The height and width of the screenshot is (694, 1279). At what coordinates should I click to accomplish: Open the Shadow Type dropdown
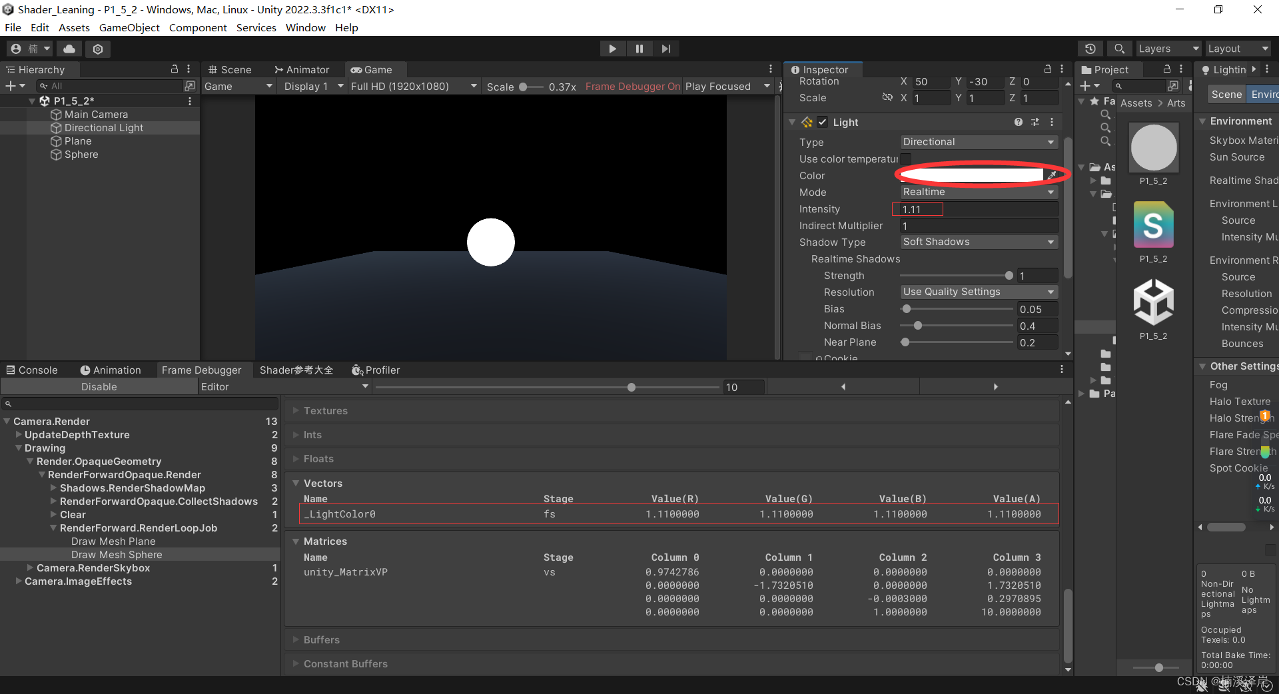tap(978, 242)
